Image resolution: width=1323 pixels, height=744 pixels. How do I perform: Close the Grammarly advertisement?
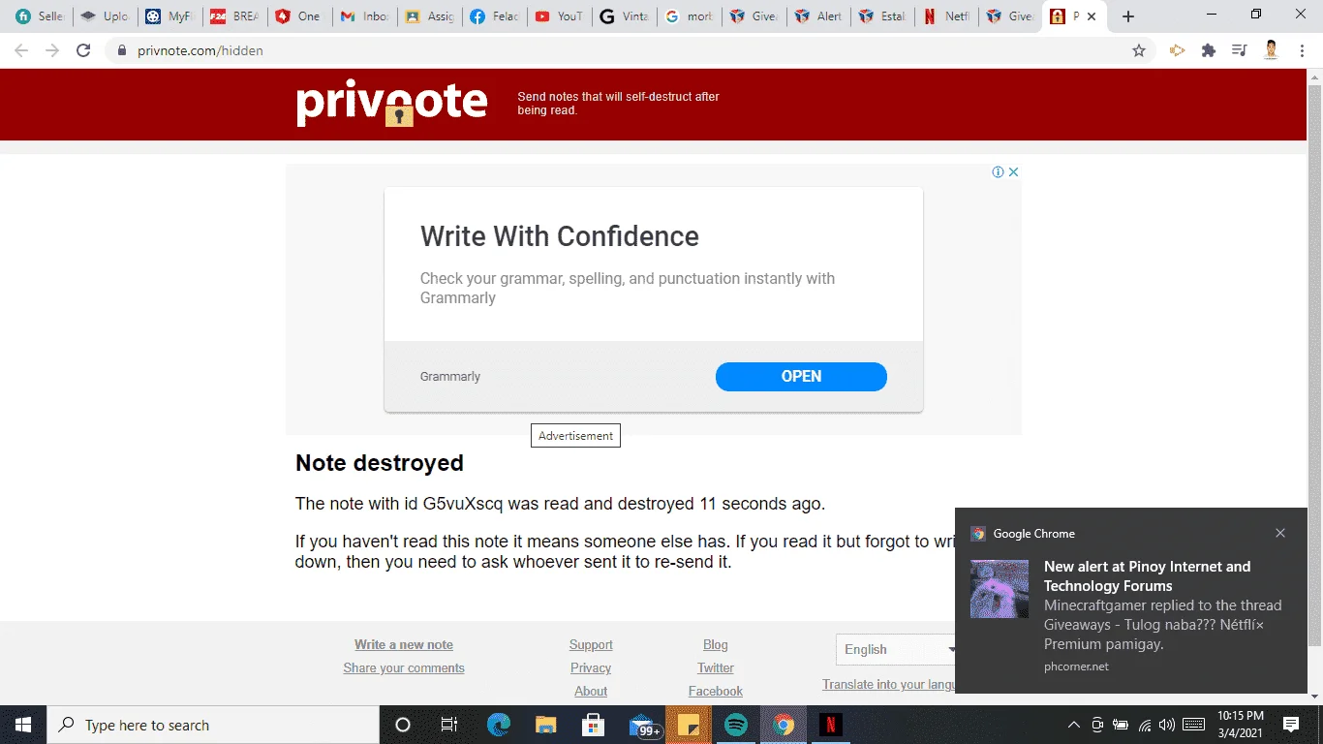pos(1013,171)
